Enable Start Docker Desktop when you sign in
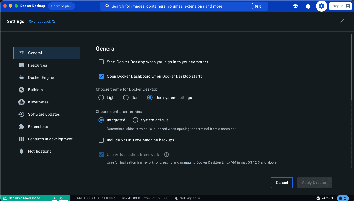Screen dimensions: 354x201 (x=101, y=62)
